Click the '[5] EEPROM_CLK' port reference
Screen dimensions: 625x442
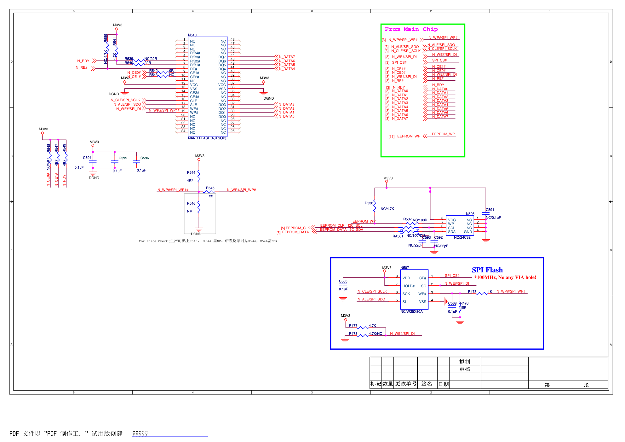tap(295, 228)
